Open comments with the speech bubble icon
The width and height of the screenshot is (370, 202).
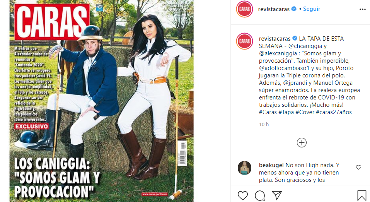pos(260,195)
